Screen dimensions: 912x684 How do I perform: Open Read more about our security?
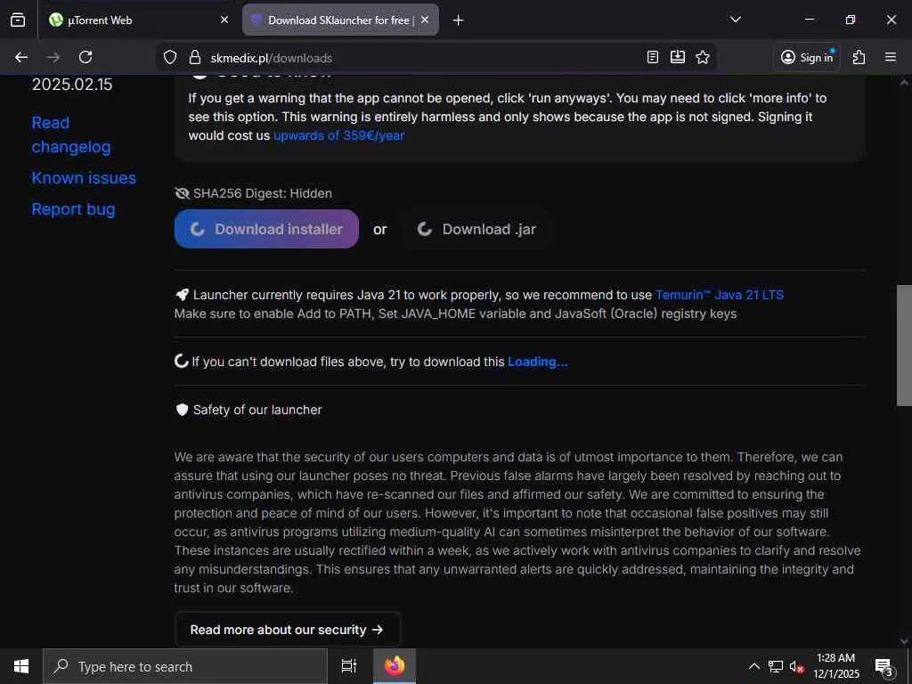[x=288, y=630]
